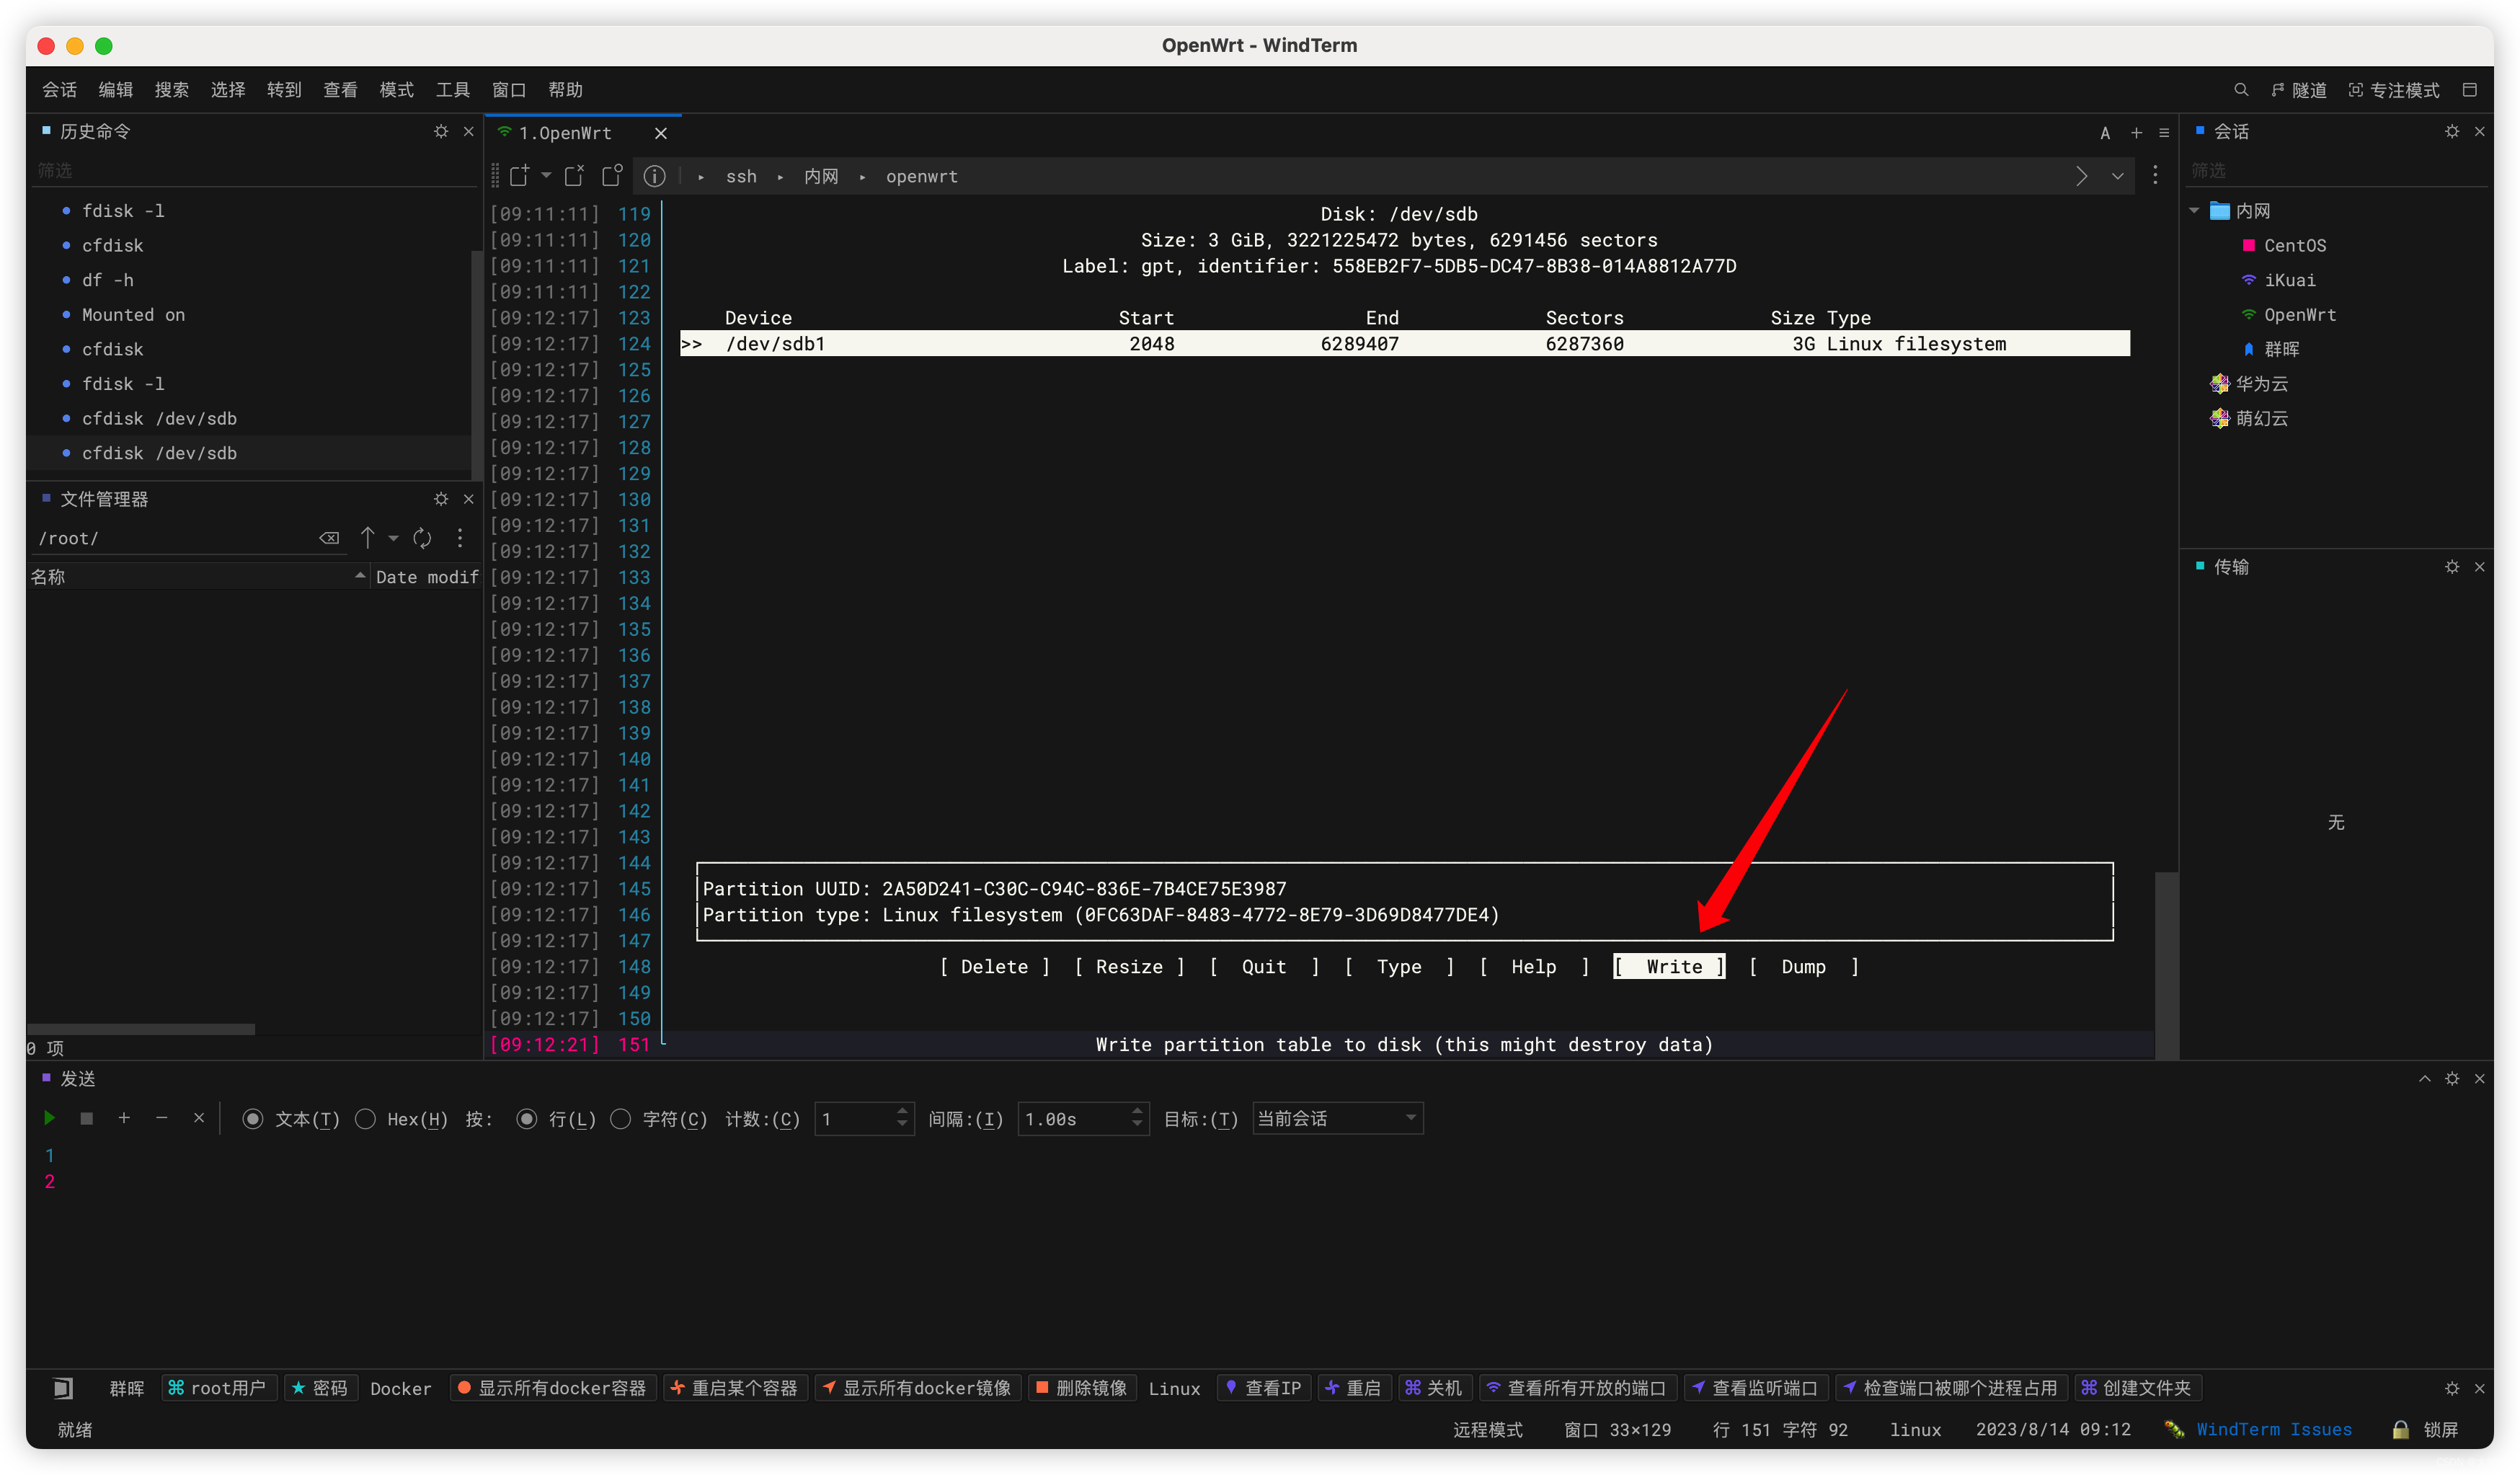Expand the address bar dropdown chevron
The width and height of the screenshot is (2520, 1475).
(2117, 176)
